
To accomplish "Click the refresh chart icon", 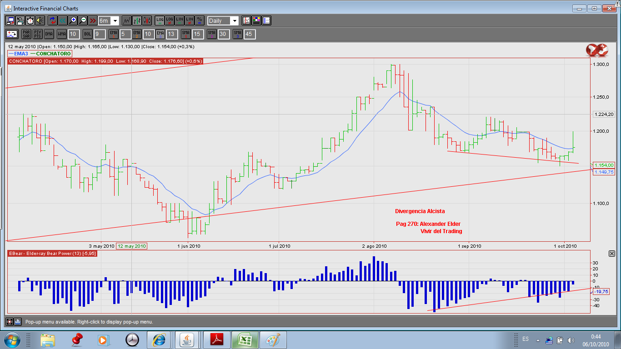I will pyautogui.click(x=52, y=20).
